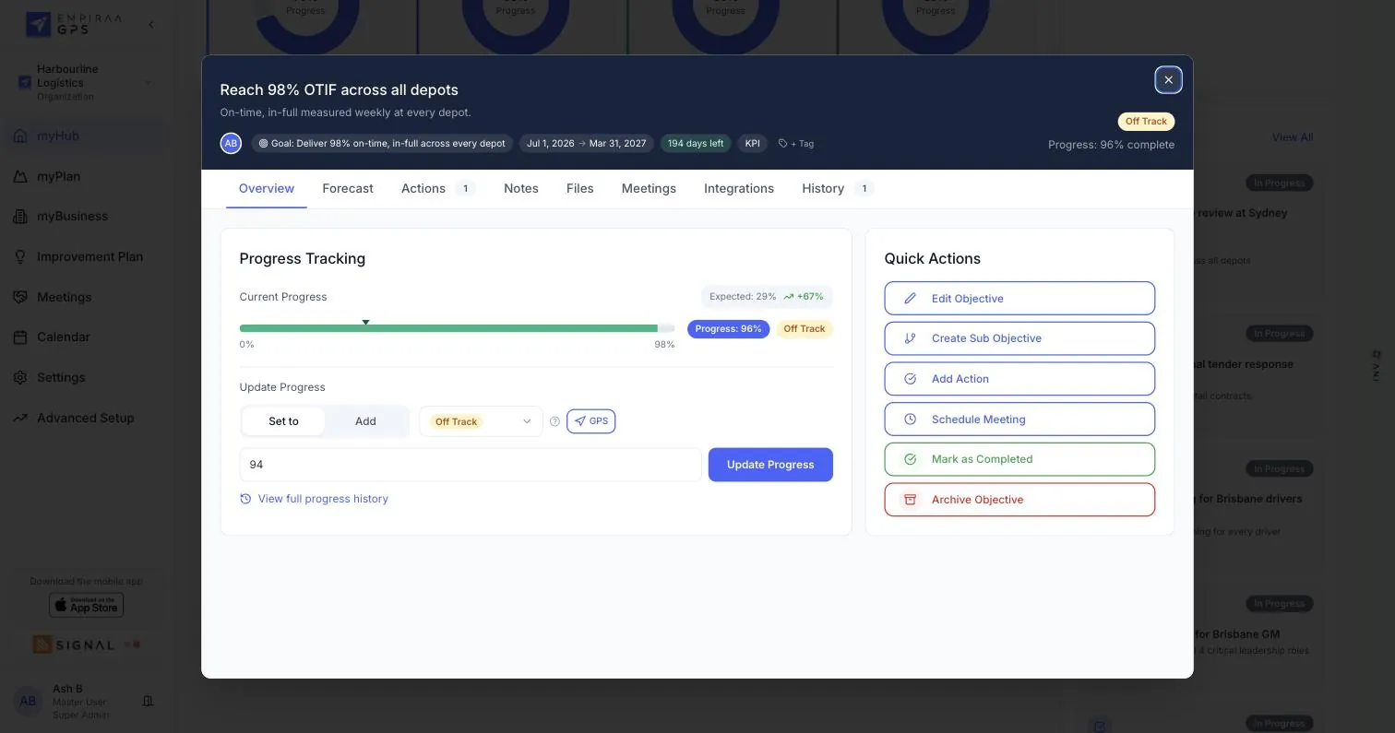Image resolution: width=1395 pixels, height=733 pixels.
Task: Open the History tab
Action: tap(837, 188)
